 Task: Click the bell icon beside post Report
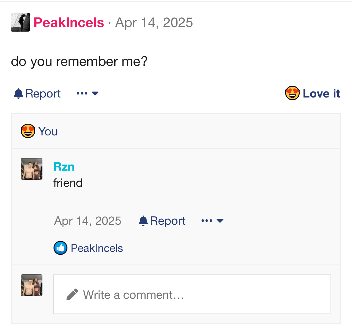click(x=18, y=94)
